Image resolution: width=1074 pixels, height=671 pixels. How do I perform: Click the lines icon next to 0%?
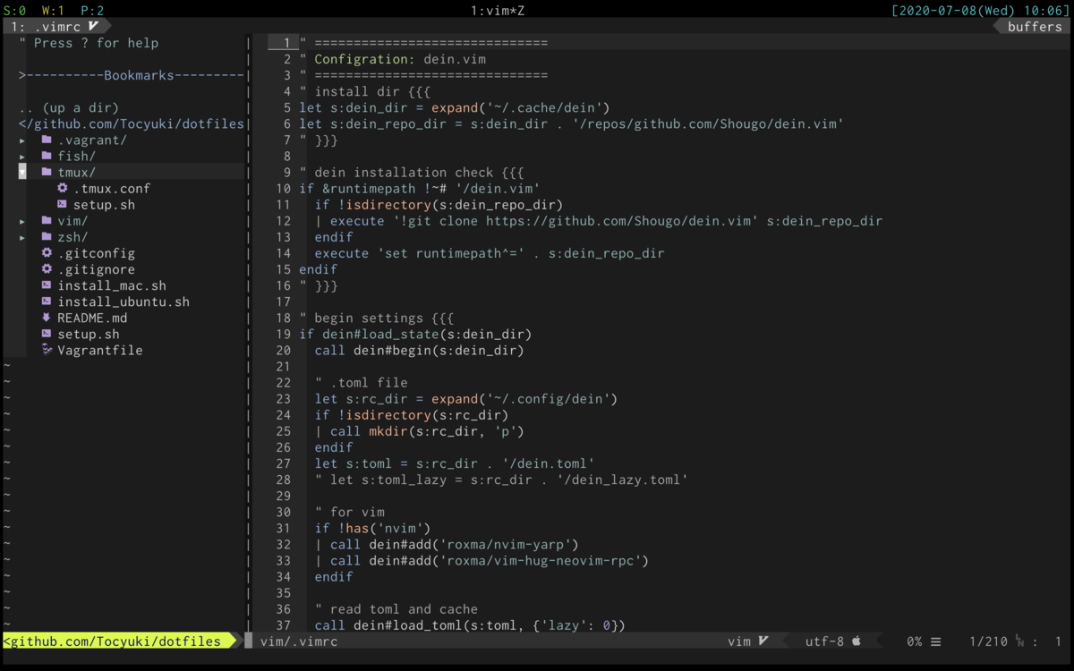coord(935,641)
